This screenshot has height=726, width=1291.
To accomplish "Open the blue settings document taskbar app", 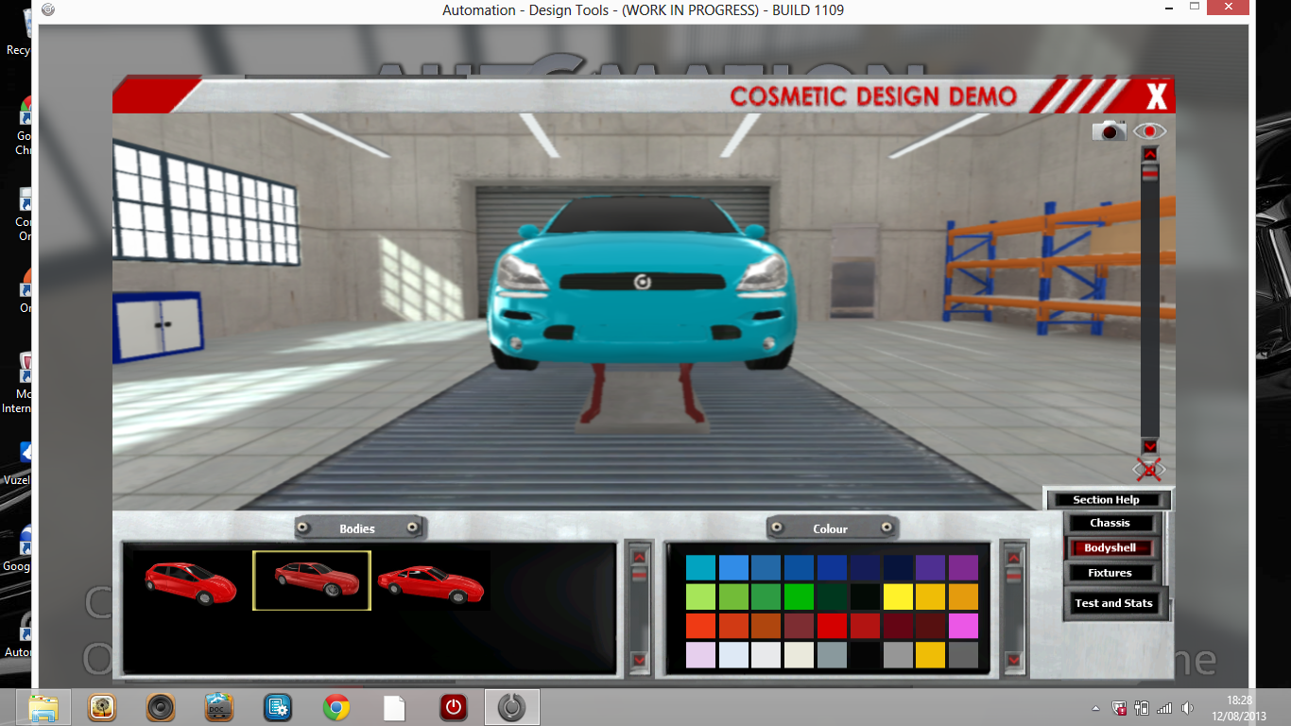I will (278, 707).
